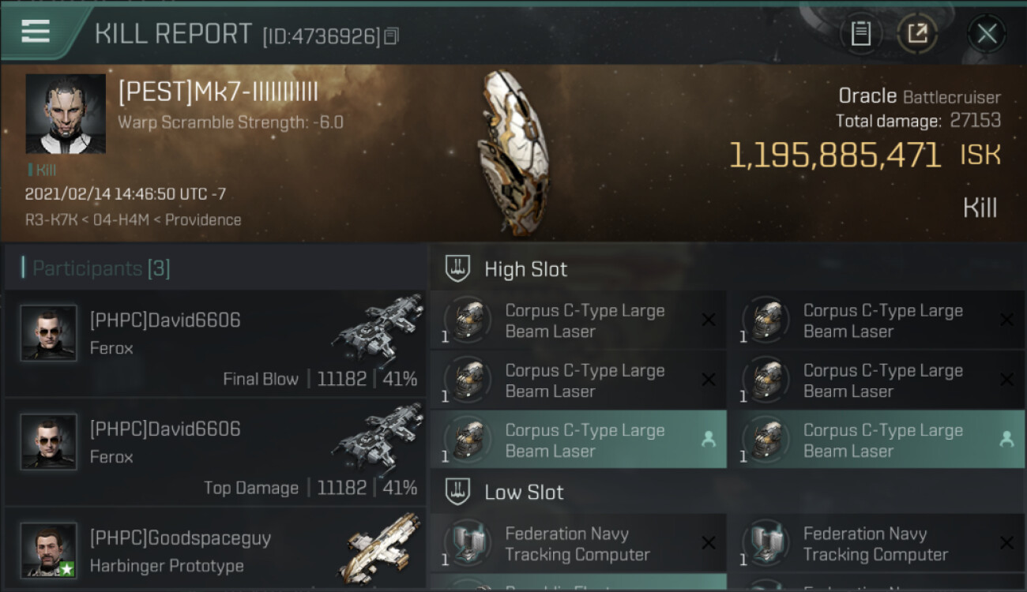Image resolution: width=1027 pixels, height=592 pixels.
Task: Click the clipboard report icon
Action: [x=860, y=33]
